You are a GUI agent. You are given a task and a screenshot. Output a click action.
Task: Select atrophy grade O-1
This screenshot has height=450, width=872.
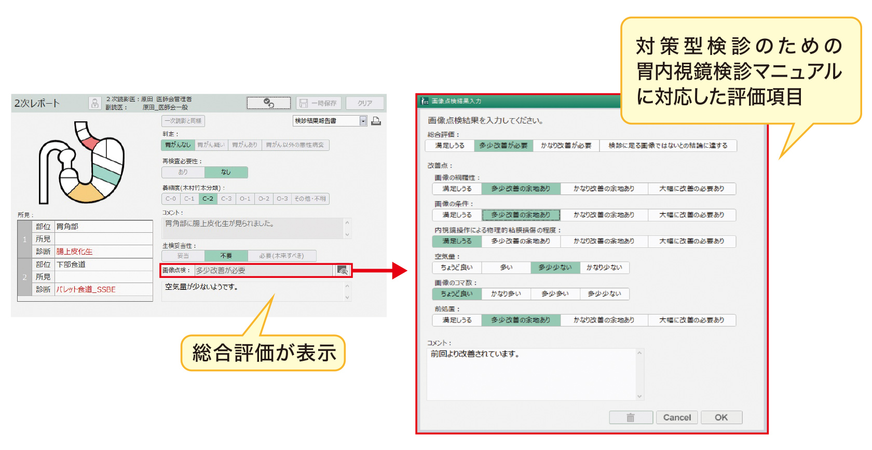(245, 199)
